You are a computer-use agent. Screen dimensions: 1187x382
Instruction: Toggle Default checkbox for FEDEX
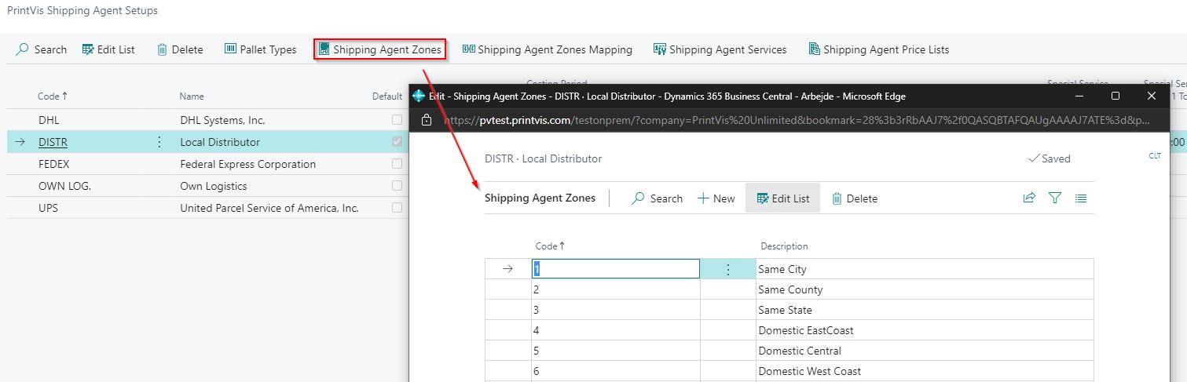coord(397,164)
